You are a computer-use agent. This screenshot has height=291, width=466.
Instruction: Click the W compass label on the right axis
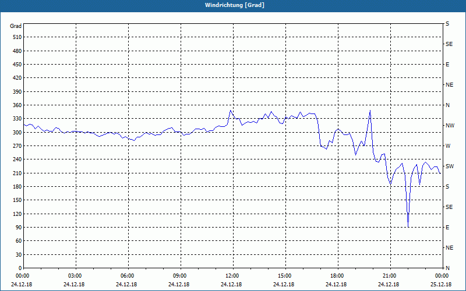(448, 146)
